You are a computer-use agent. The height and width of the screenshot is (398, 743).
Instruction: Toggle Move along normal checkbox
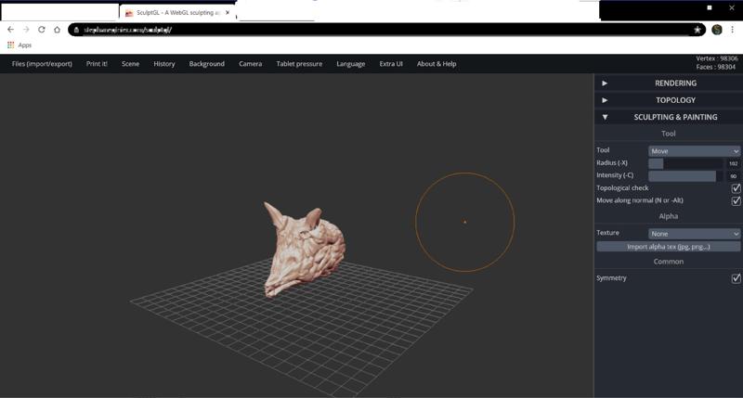[x=736, y=200]
